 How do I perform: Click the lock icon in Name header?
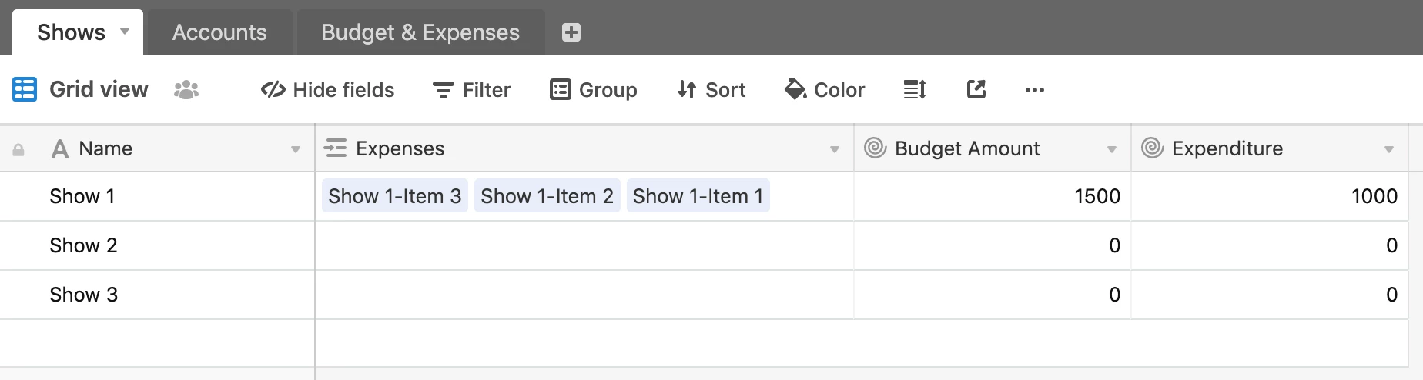tap(18, 150)
